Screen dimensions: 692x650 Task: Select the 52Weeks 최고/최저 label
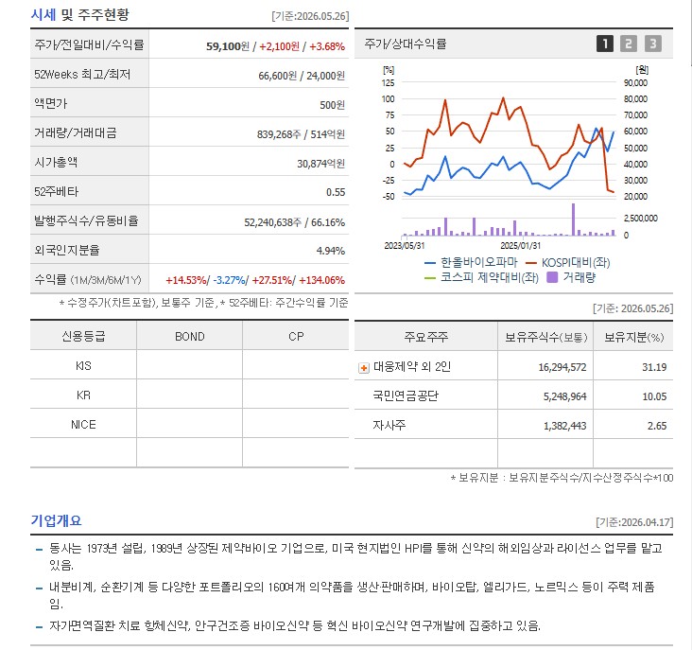pos(82,74)
